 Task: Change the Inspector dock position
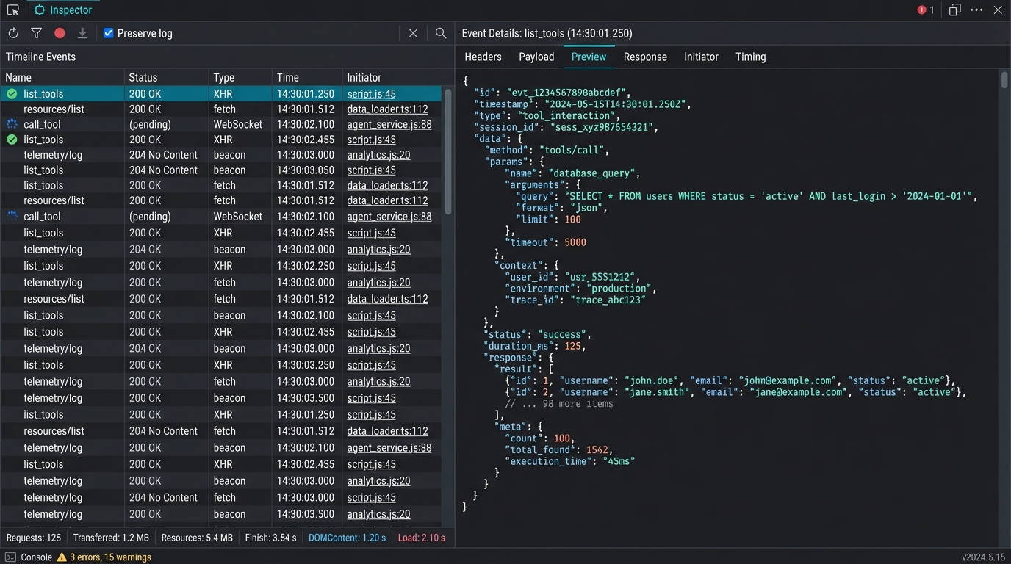(x=956, y=10)
